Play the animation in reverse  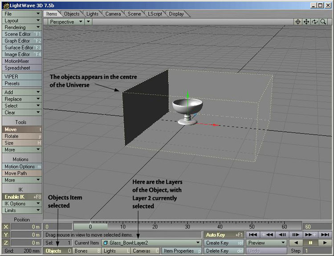click(296, 243)
